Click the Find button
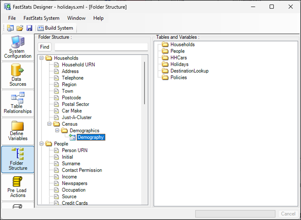Viewport: 301px width, 220px height. tap(44, 47)
